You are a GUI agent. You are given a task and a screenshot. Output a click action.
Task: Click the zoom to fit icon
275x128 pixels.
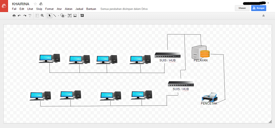coord(37,16)
